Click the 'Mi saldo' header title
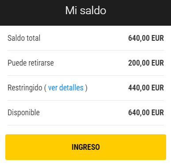Viewport: 171px width, 168px height. pyautogui.click(x=86, y=11)
